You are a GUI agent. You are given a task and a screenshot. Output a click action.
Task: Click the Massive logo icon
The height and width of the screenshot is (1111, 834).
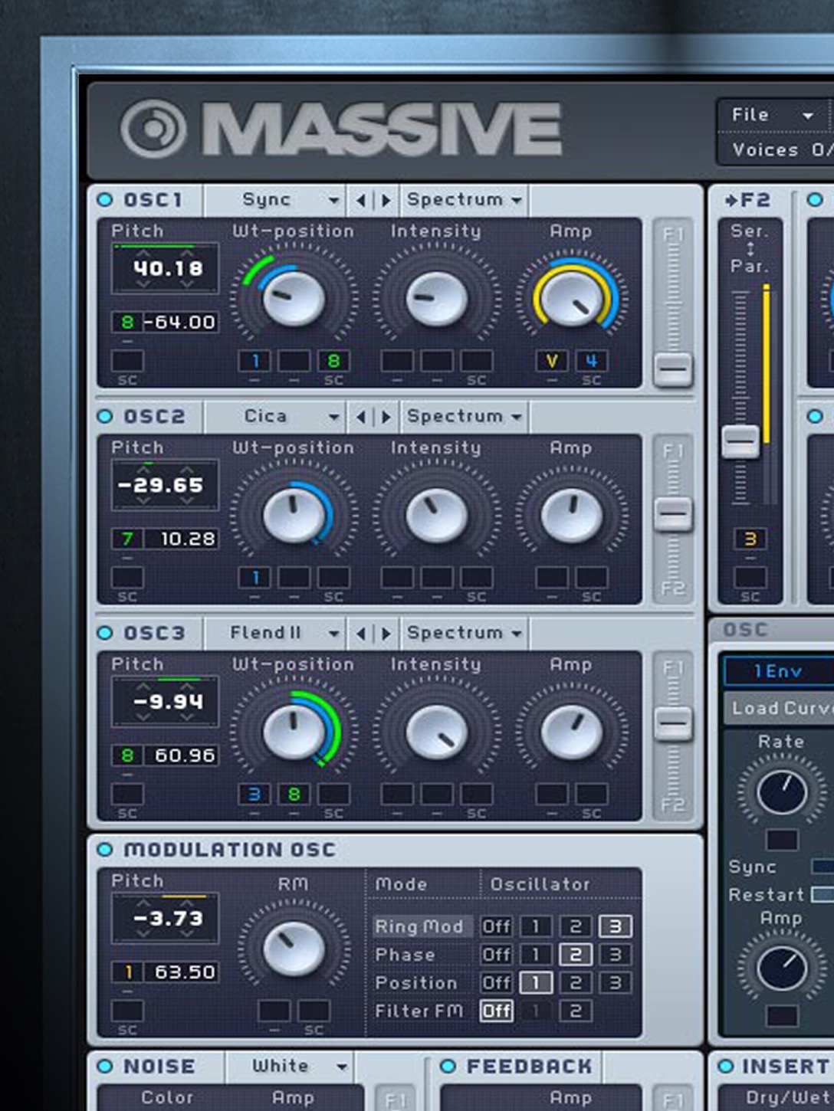click(153, 128)
